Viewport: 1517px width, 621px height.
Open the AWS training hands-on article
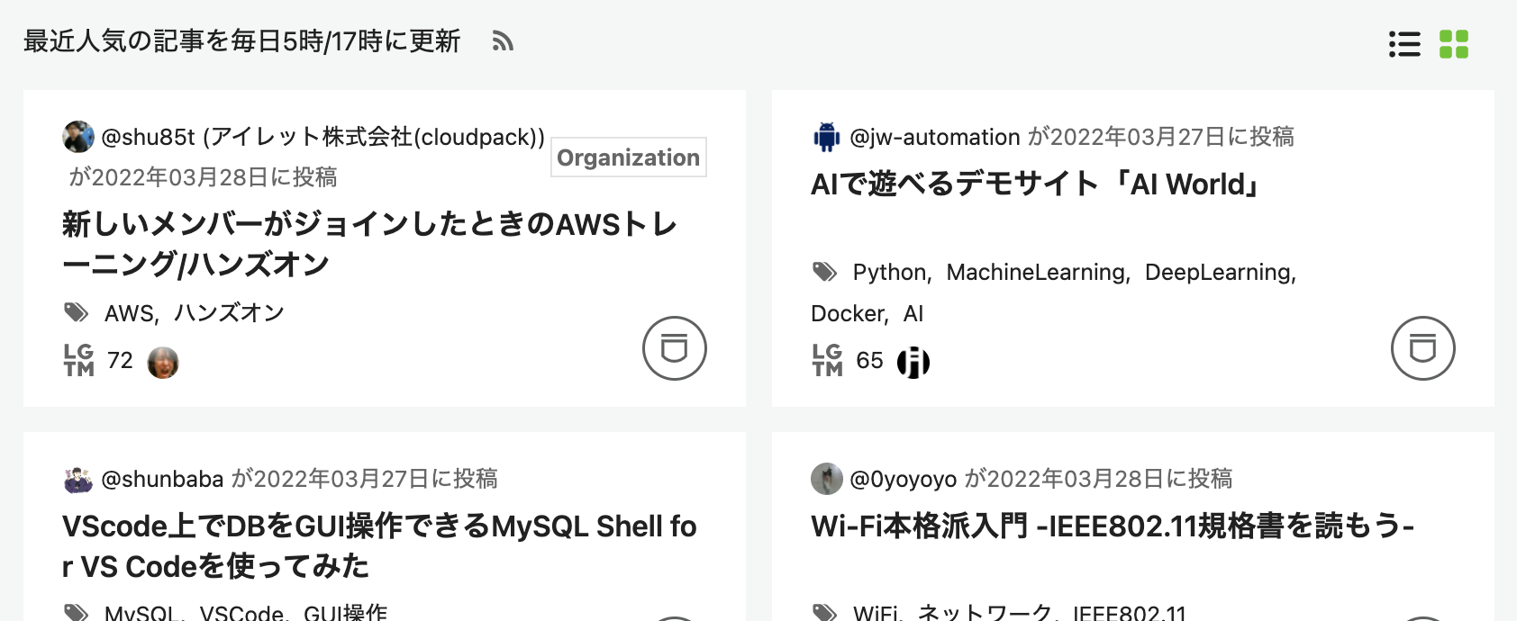click(369, 244)
